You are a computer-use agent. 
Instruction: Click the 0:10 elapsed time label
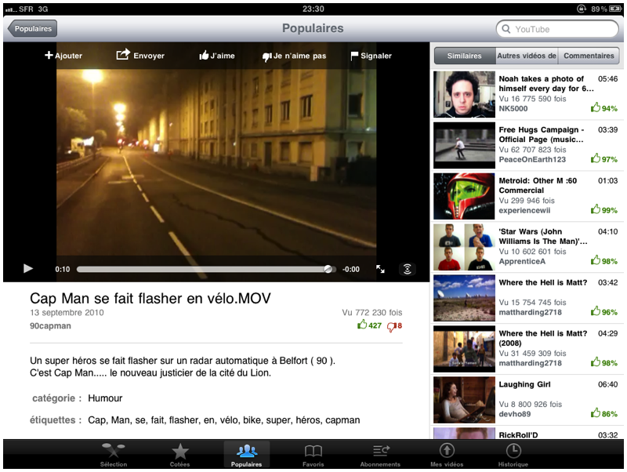[x=63, y=270]
